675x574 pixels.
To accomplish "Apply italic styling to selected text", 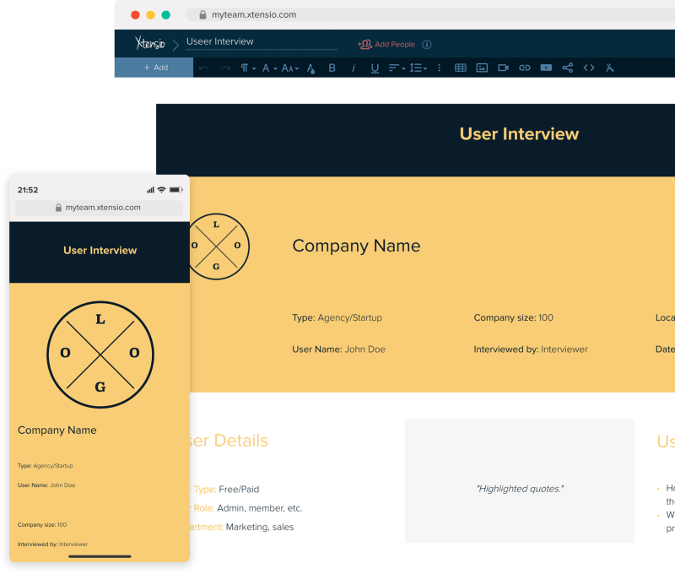I will pyautogui.click(x=354, y=68).
